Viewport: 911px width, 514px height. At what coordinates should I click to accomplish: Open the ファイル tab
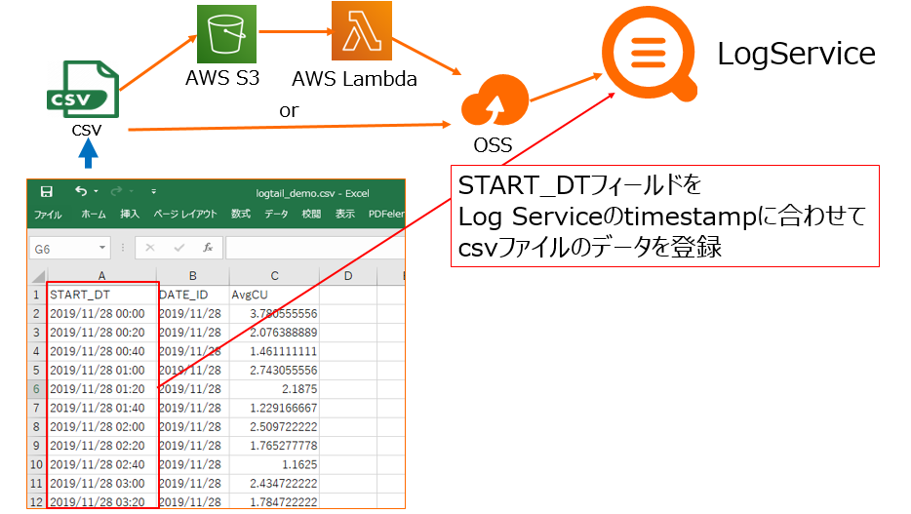pyautogui.click(x=48, y=215)
